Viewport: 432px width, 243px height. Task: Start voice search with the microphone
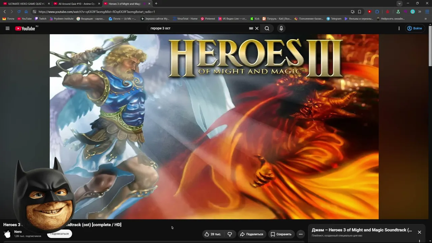tap(281, 28)
